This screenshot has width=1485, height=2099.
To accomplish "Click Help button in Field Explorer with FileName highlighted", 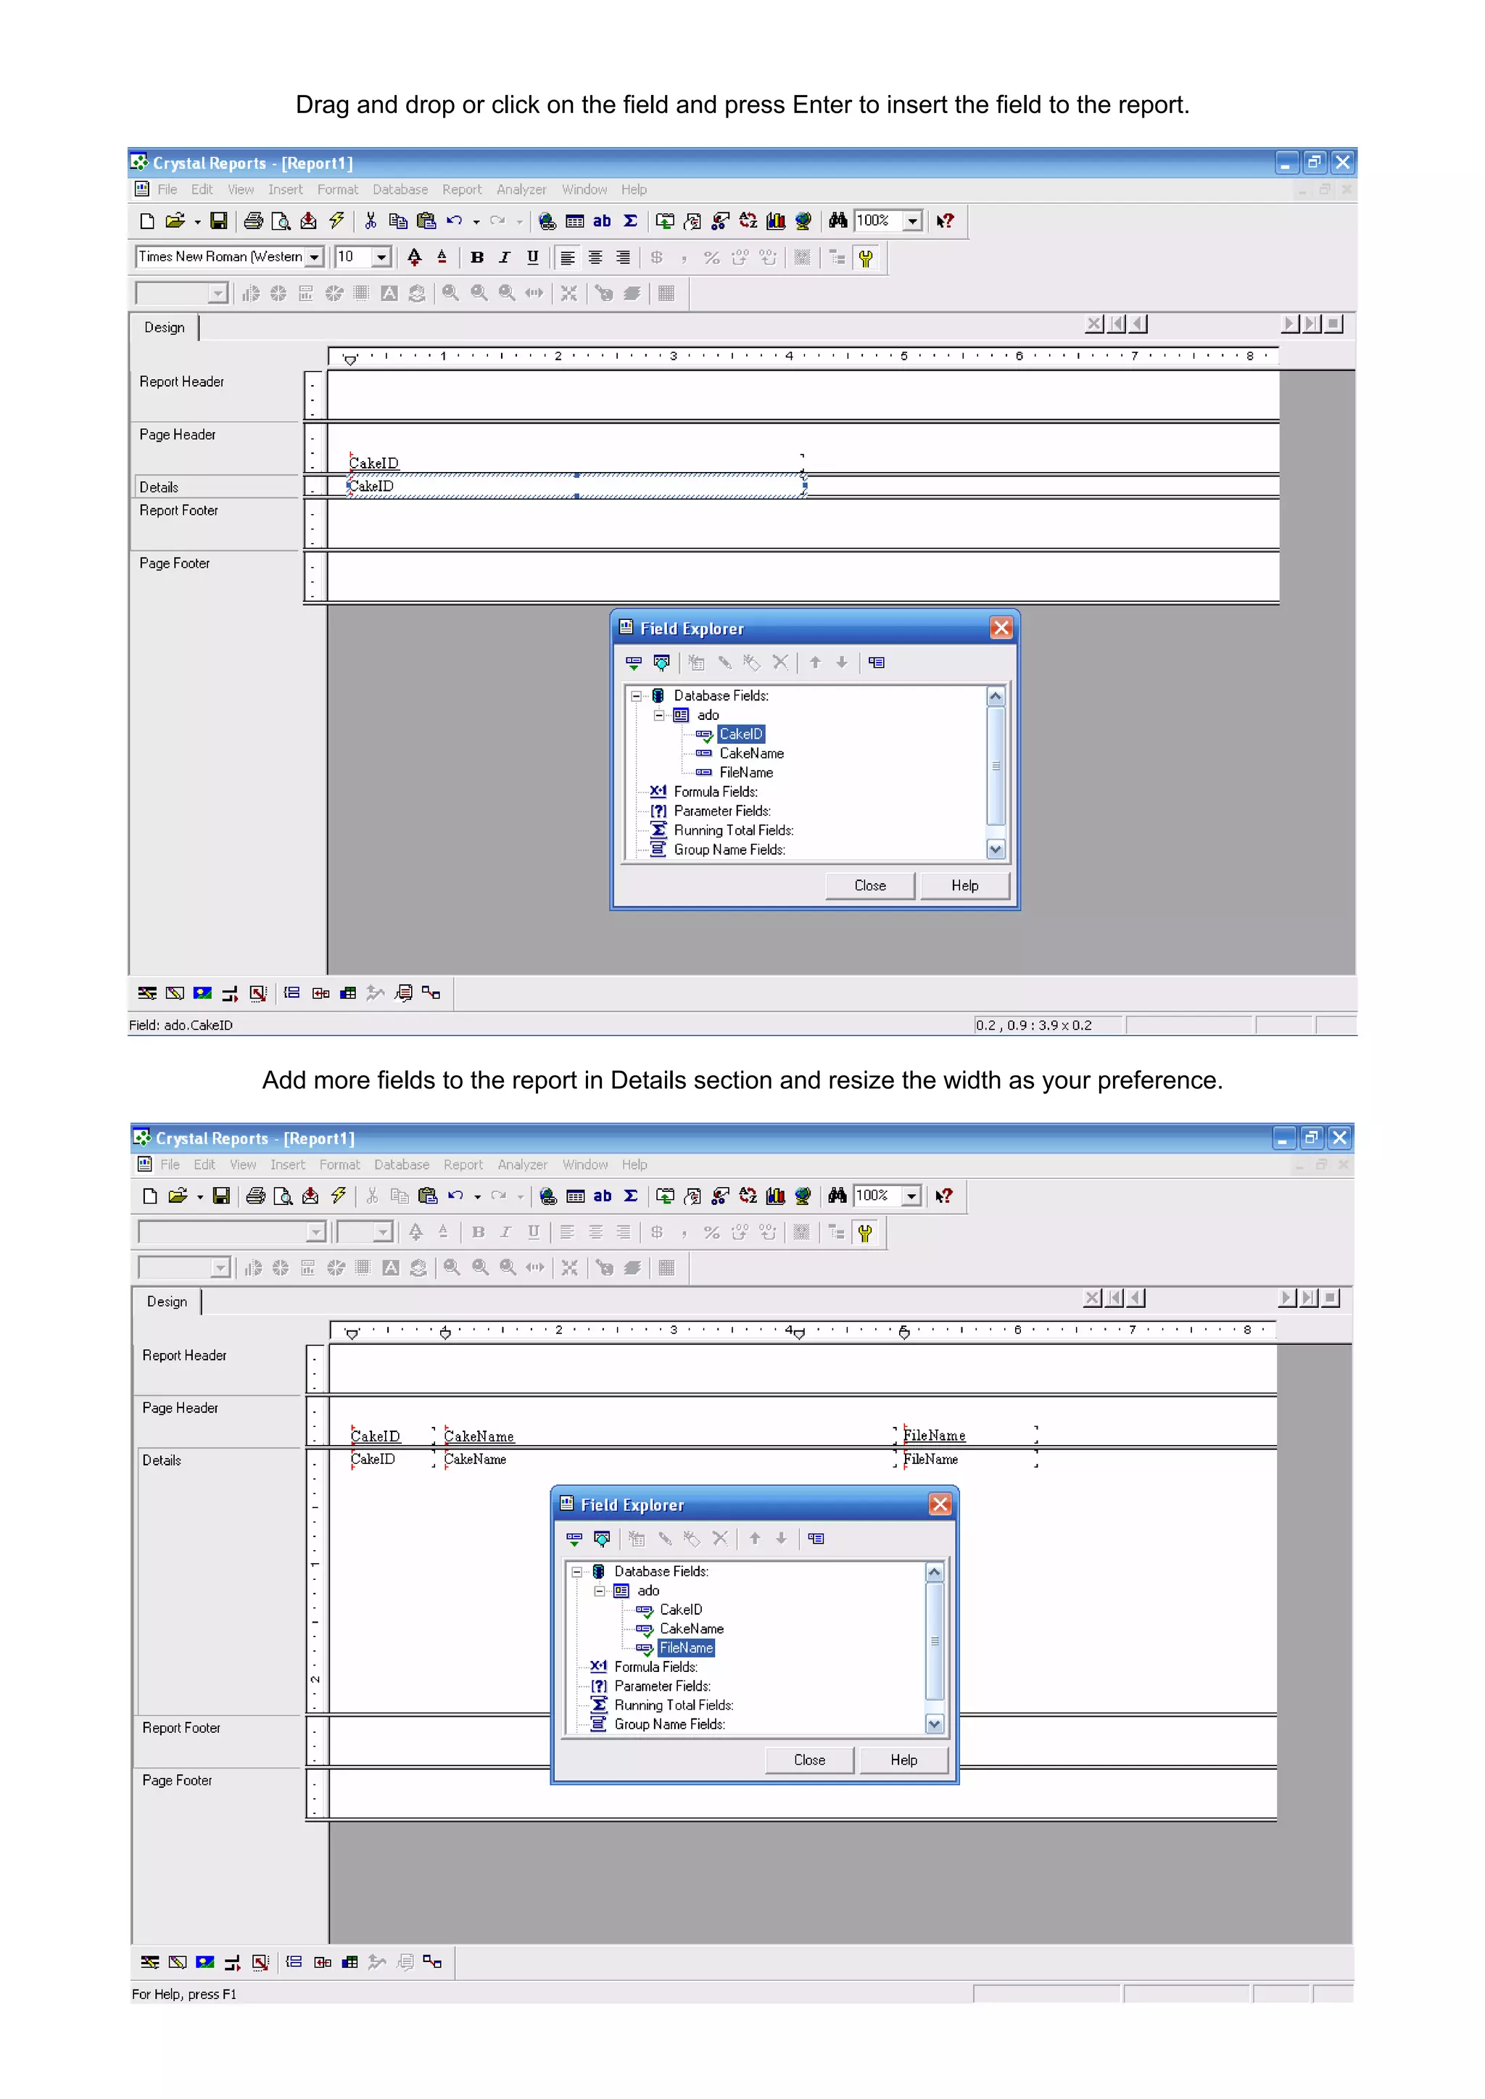I will (x=903, y=1760).
